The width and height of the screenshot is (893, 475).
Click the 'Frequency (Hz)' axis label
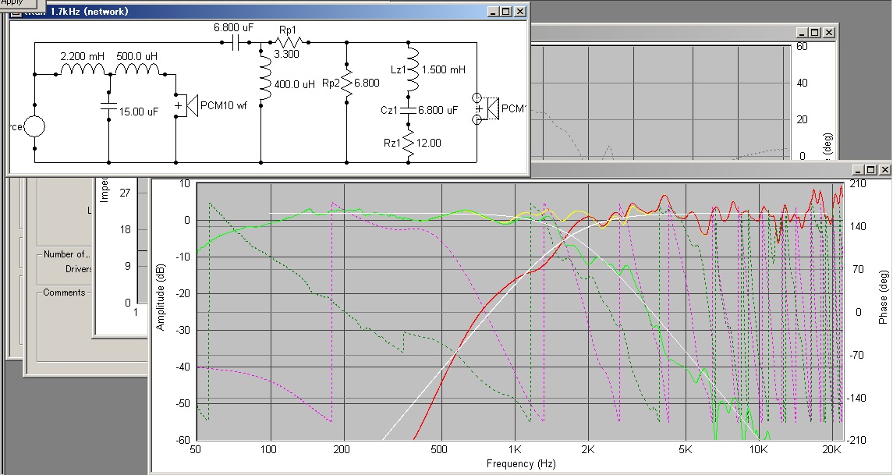521,463
